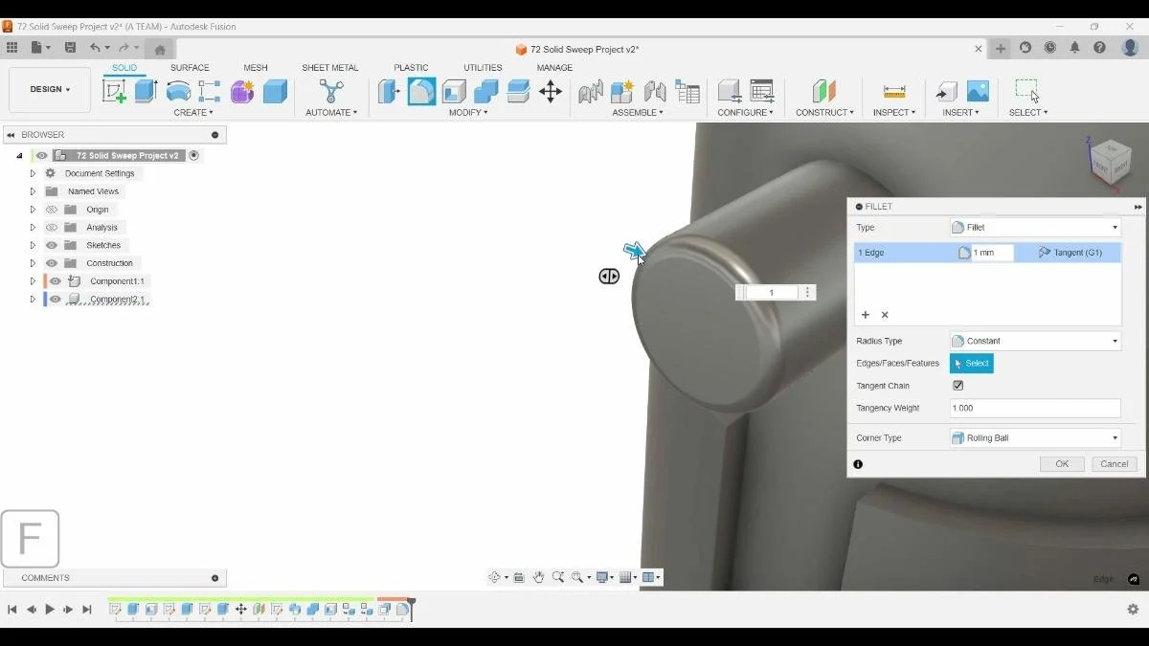The height and width of the screenshot is (646, 1149).
Task: Open the CREATE dropdown menu
Action: (193, 113)
